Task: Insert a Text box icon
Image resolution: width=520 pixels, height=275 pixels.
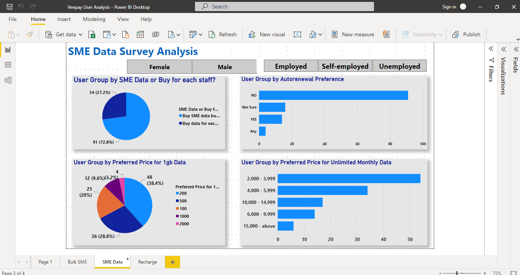Action: pyautogui.click(x=297, y=34)
